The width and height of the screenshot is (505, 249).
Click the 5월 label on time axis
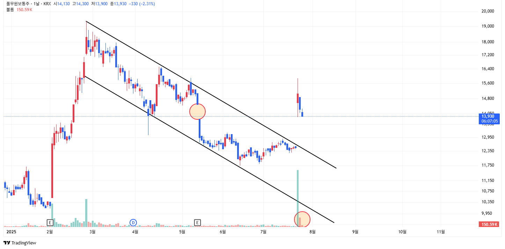tap(182, 231)
